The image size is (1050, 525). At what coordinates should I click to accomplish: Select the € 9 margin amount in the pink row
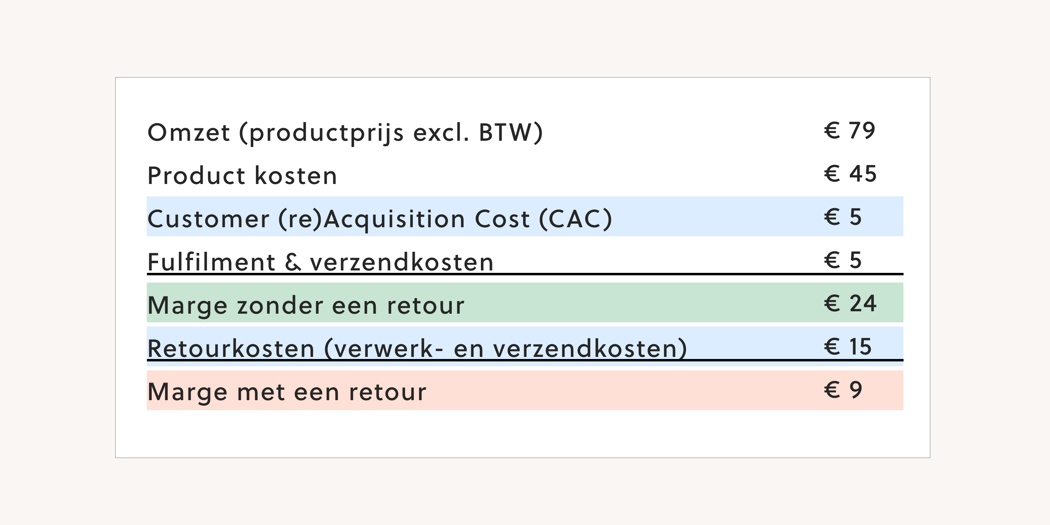[x=843, y=390]
